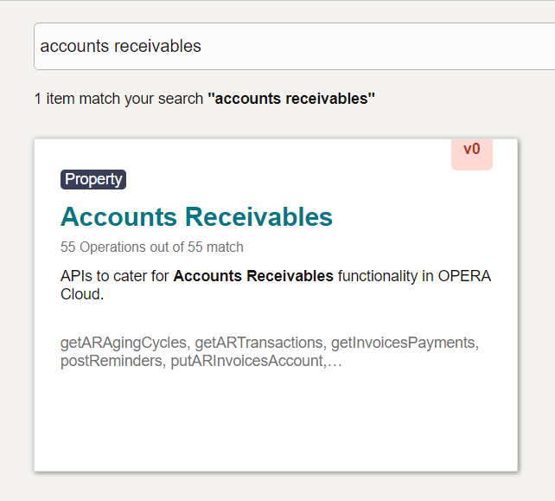Image resolution: width=555 pixels, height=501 pixels.
Task: Click the Property category badge
Action: pyautogui.click(x=93, y=179)
